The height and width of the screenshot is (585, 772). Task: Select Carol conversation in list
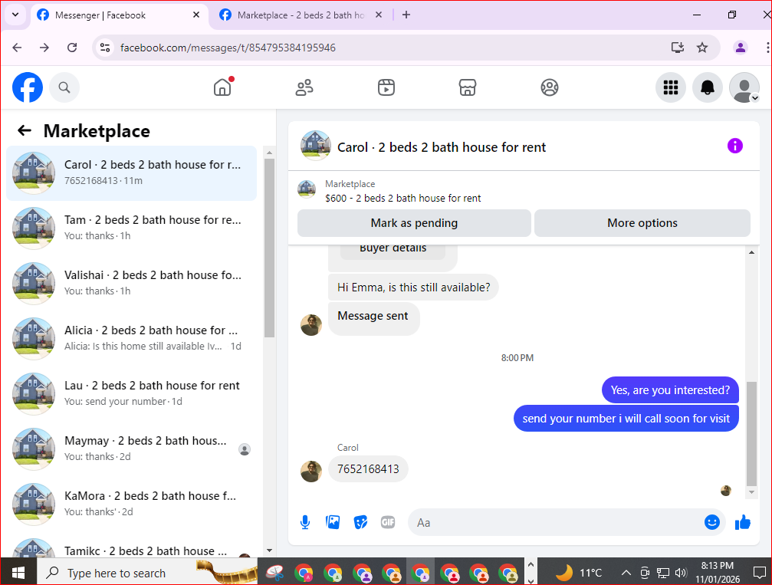131,173
